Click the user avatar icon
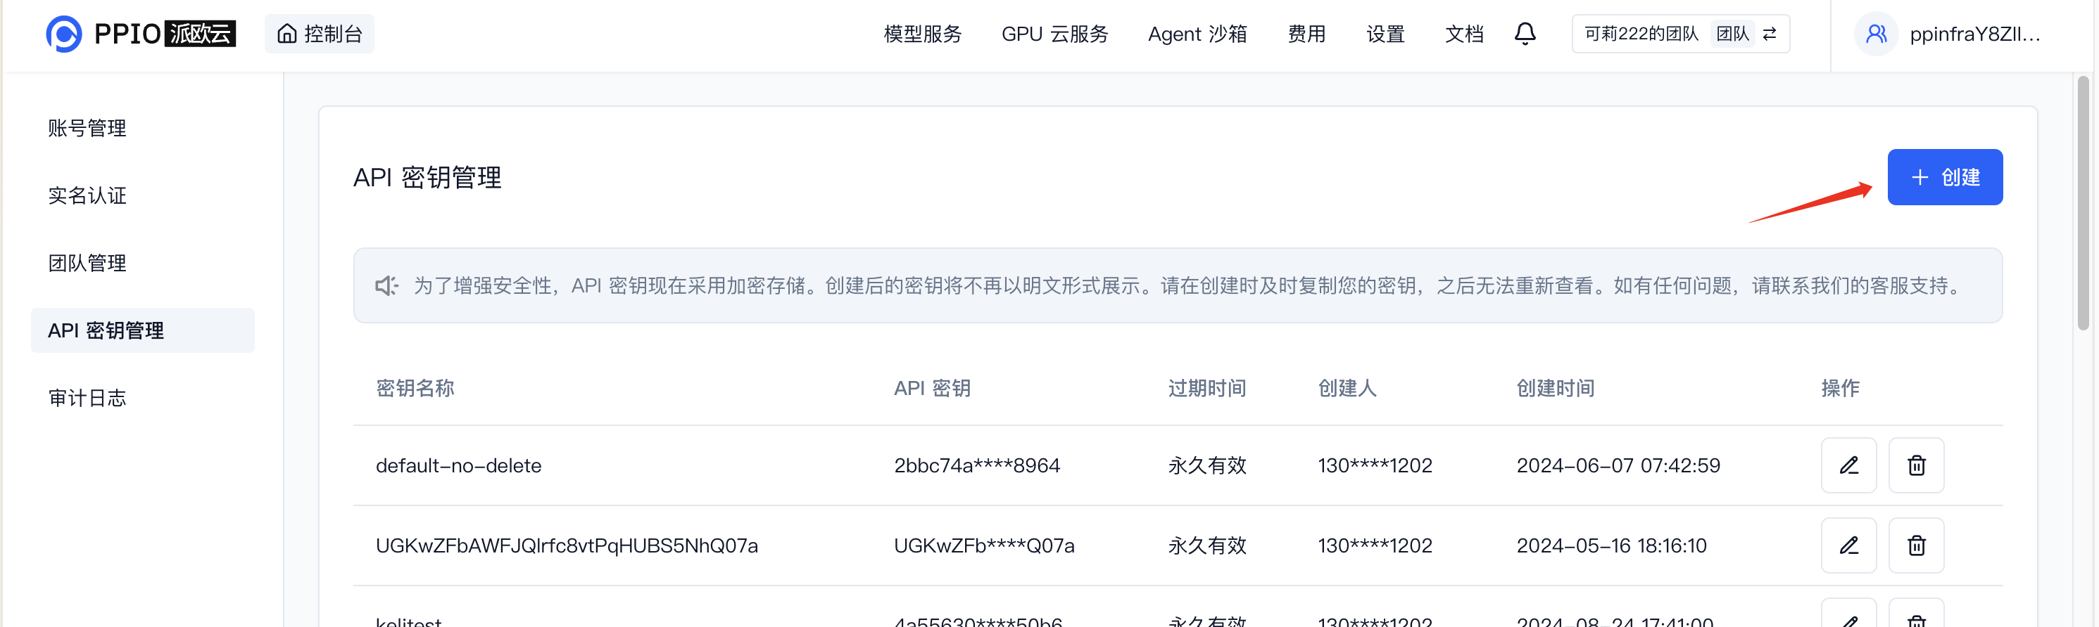 pyautogui.click(x=1876, y=34)
